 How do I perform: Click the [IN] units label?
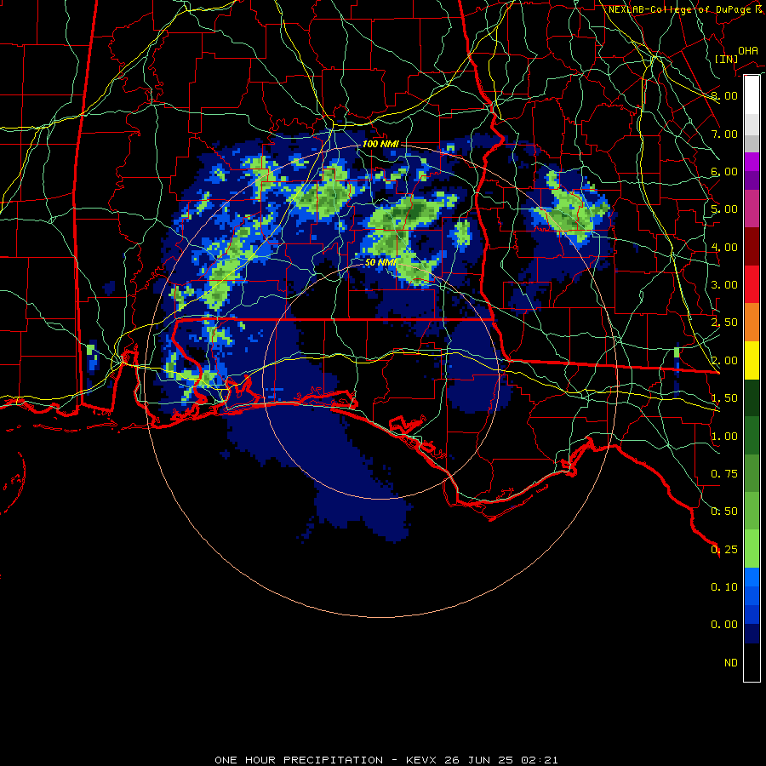726,59
